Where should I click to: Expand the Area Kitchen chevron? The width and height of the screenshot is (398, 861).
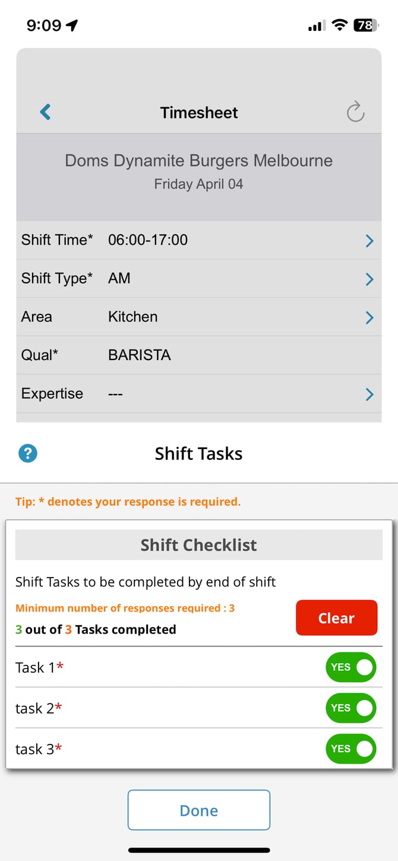[369, 318]
